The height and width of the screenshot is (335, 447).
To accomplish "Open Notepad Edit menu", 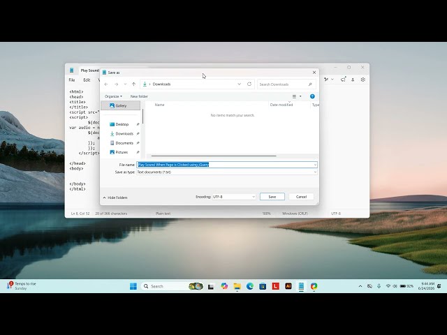I will 87,80.
